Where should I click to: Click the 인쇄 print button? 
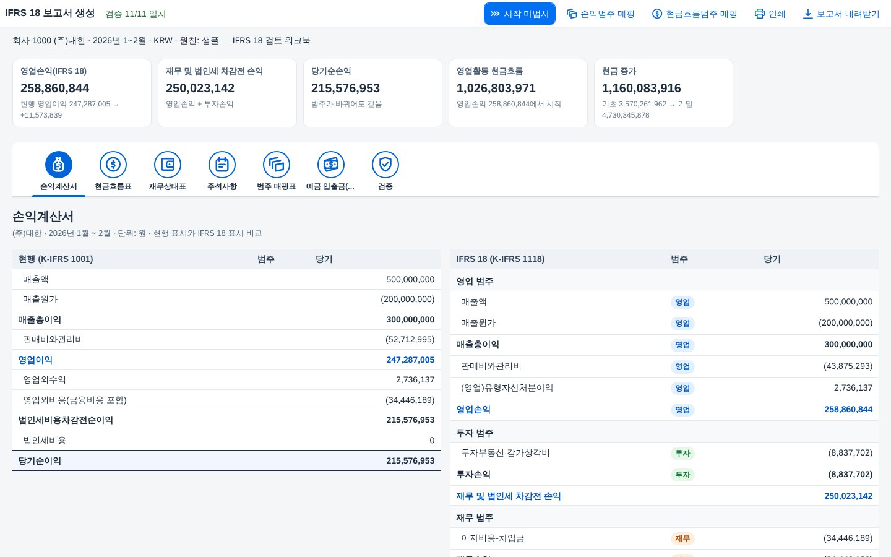770,14
